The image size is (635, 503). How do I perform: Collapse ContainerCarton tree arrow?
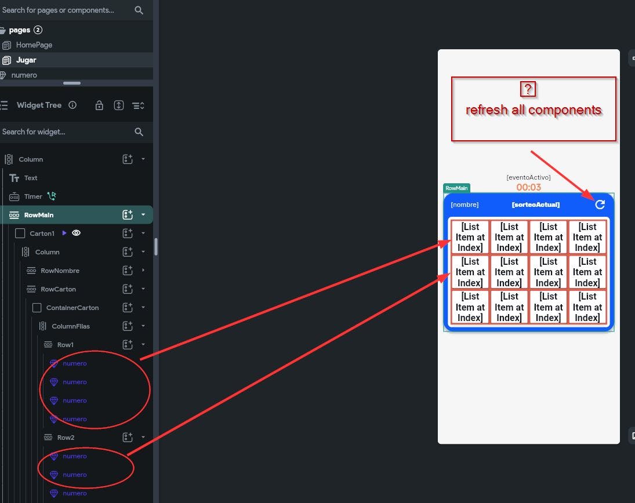143,308
